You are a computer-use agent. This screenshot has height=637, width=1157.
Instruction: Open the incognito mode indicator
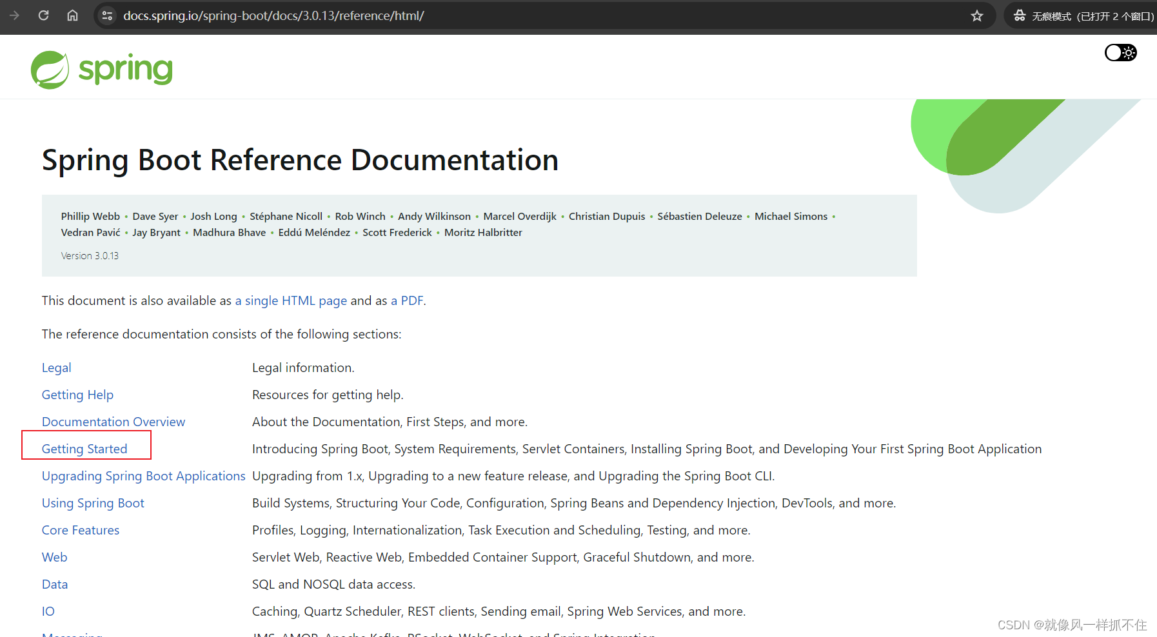(x=1083, y=16)
